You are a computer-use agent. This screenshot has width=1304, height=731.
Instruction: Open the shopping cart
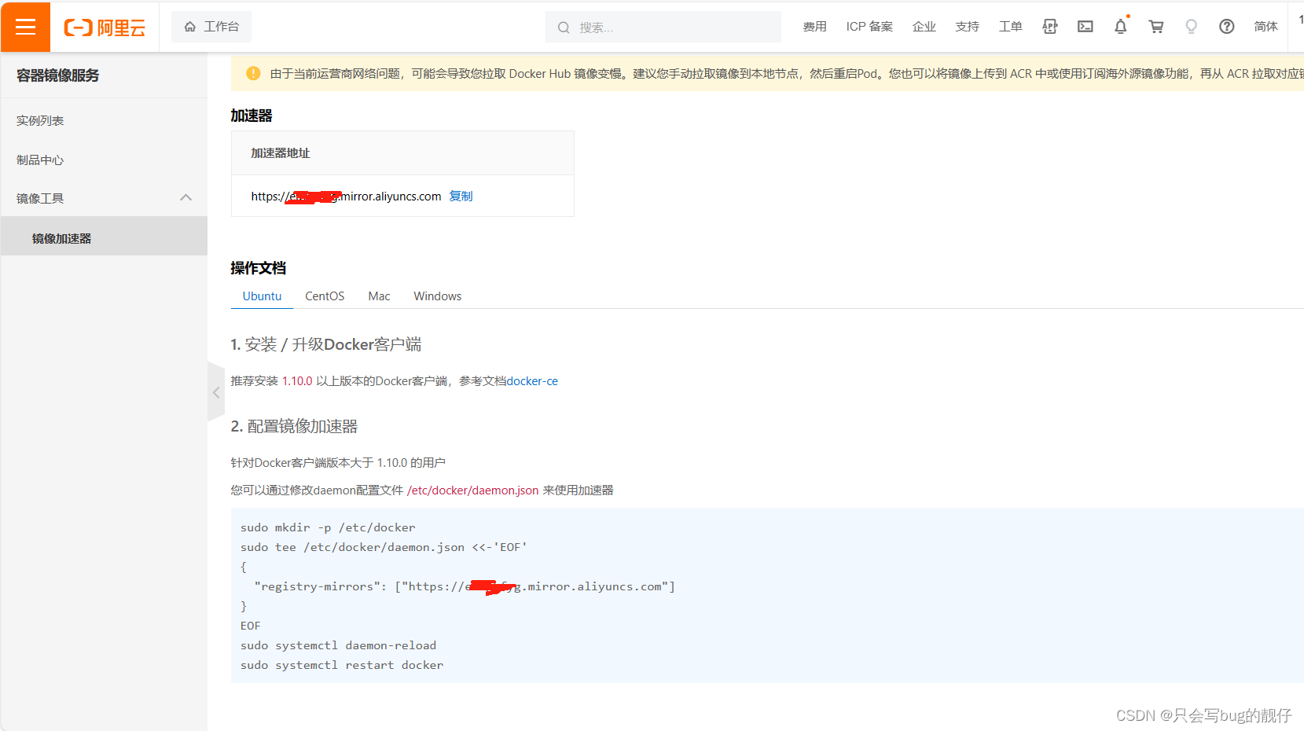coord(1156,27)
